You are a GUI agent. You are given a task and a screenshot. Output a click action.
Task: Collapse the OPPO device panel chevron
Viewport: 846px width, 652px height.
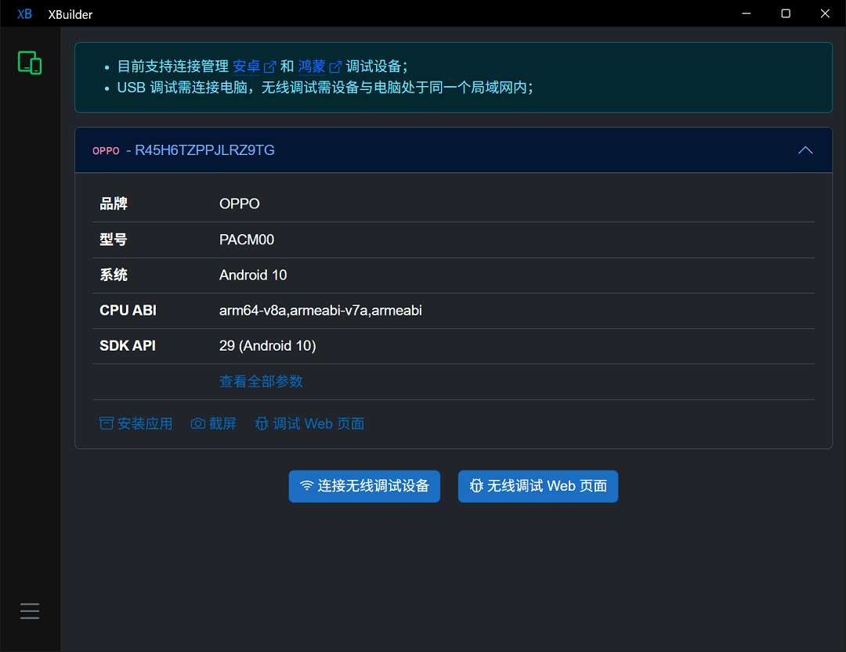pos(805,150)
